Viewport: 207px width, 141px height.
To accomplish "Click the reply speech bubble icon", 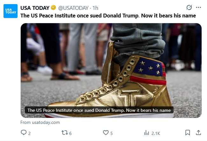I will coord(24,133).
